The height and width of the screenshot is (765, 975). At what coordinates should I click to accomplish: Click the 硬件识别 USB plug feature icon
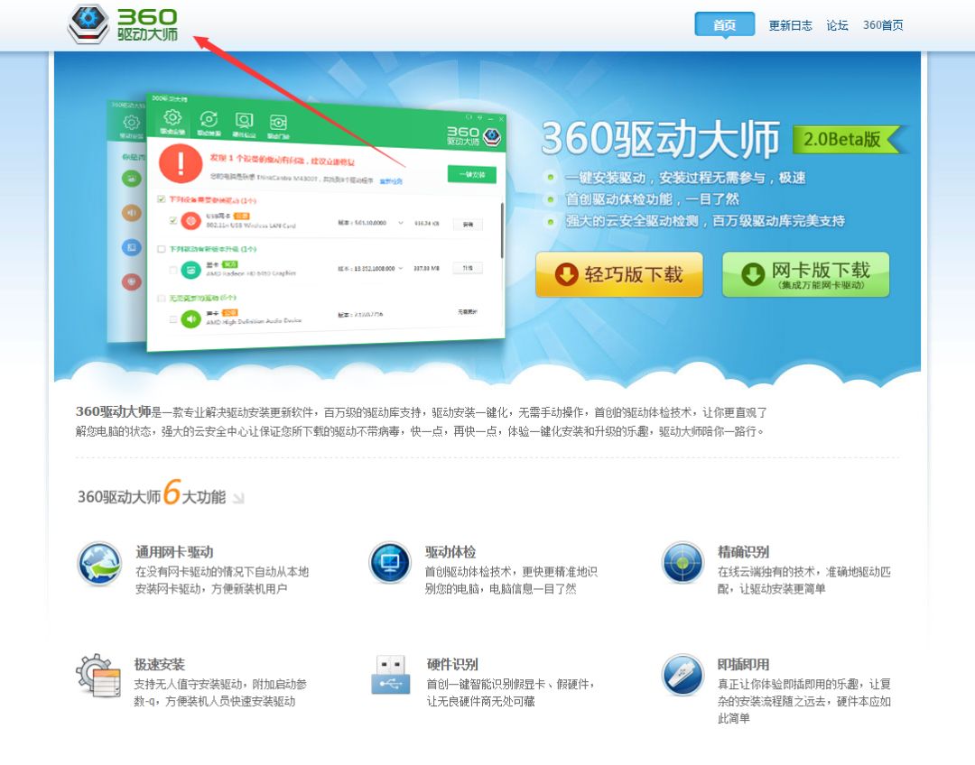pyautogui.click(x=391, y=675)
